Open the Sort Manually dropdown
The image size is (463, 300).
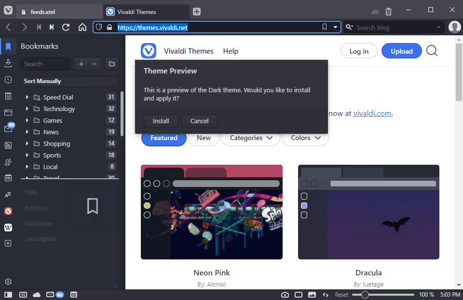click(69, 81)
